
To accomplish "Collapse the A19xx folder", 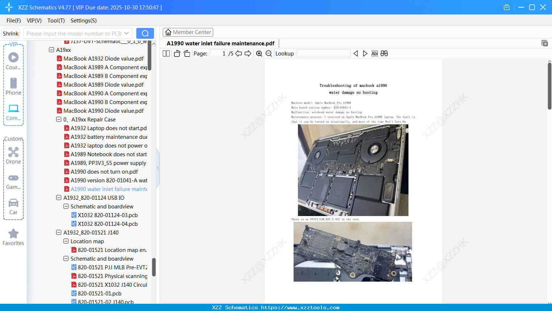I will tap(51, 50).
